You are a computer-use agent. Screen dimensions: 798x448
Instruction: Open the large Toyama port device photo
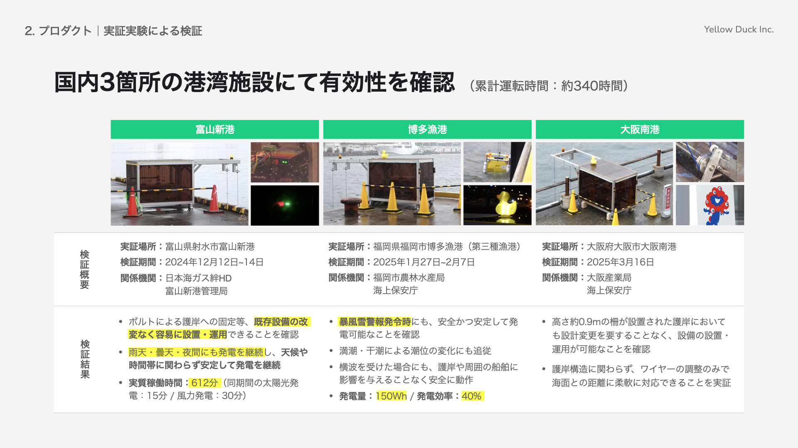pos(179,184)
